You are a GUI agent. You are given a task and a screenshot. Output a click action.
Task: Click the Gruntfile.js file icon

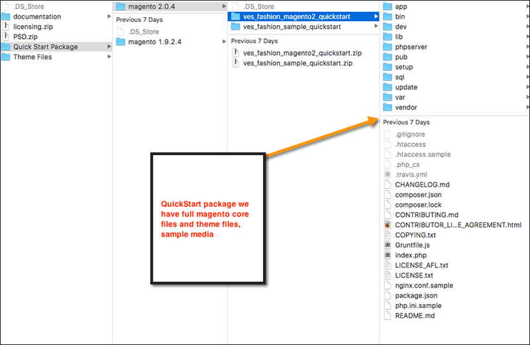(x=388, y=245)
